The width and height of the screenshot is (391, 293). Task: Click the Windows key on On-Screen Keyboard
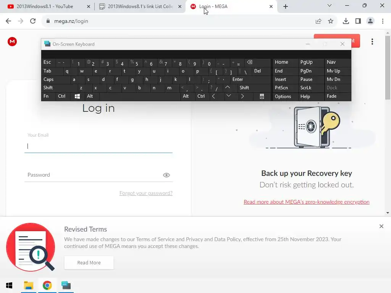pyautogui.click(x=77, y=96)
